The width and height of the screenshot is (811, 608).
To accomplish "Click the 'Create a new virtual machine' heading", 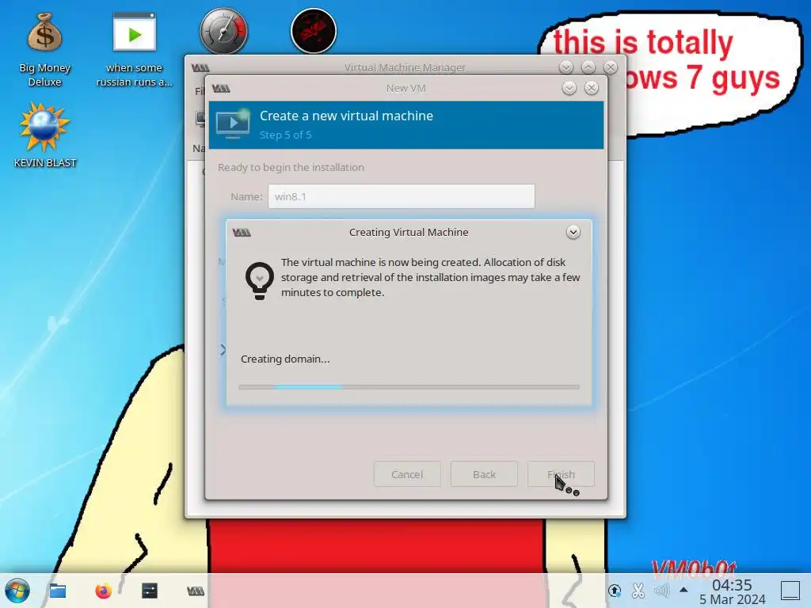I will tap(346, 116).
